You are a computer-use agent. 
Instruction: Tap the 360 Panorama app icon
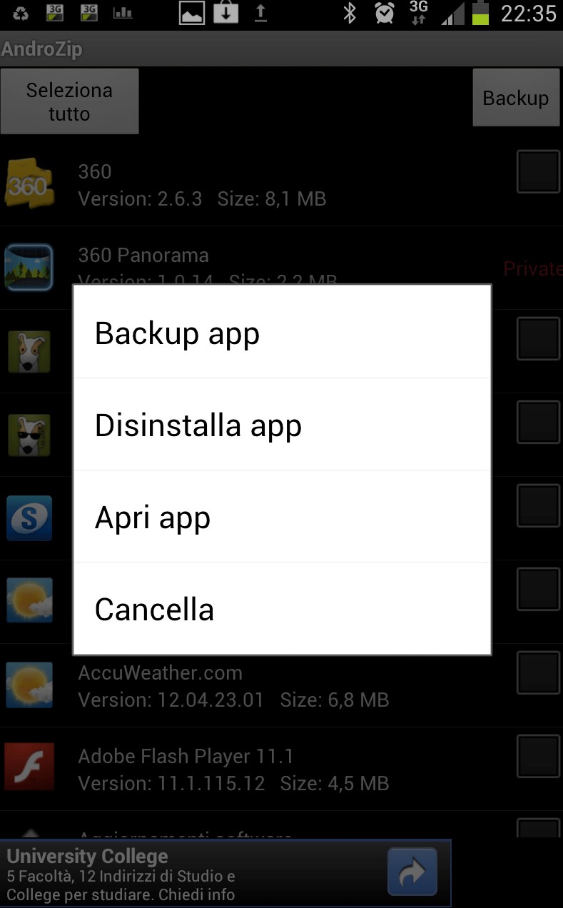coord(29,267)
